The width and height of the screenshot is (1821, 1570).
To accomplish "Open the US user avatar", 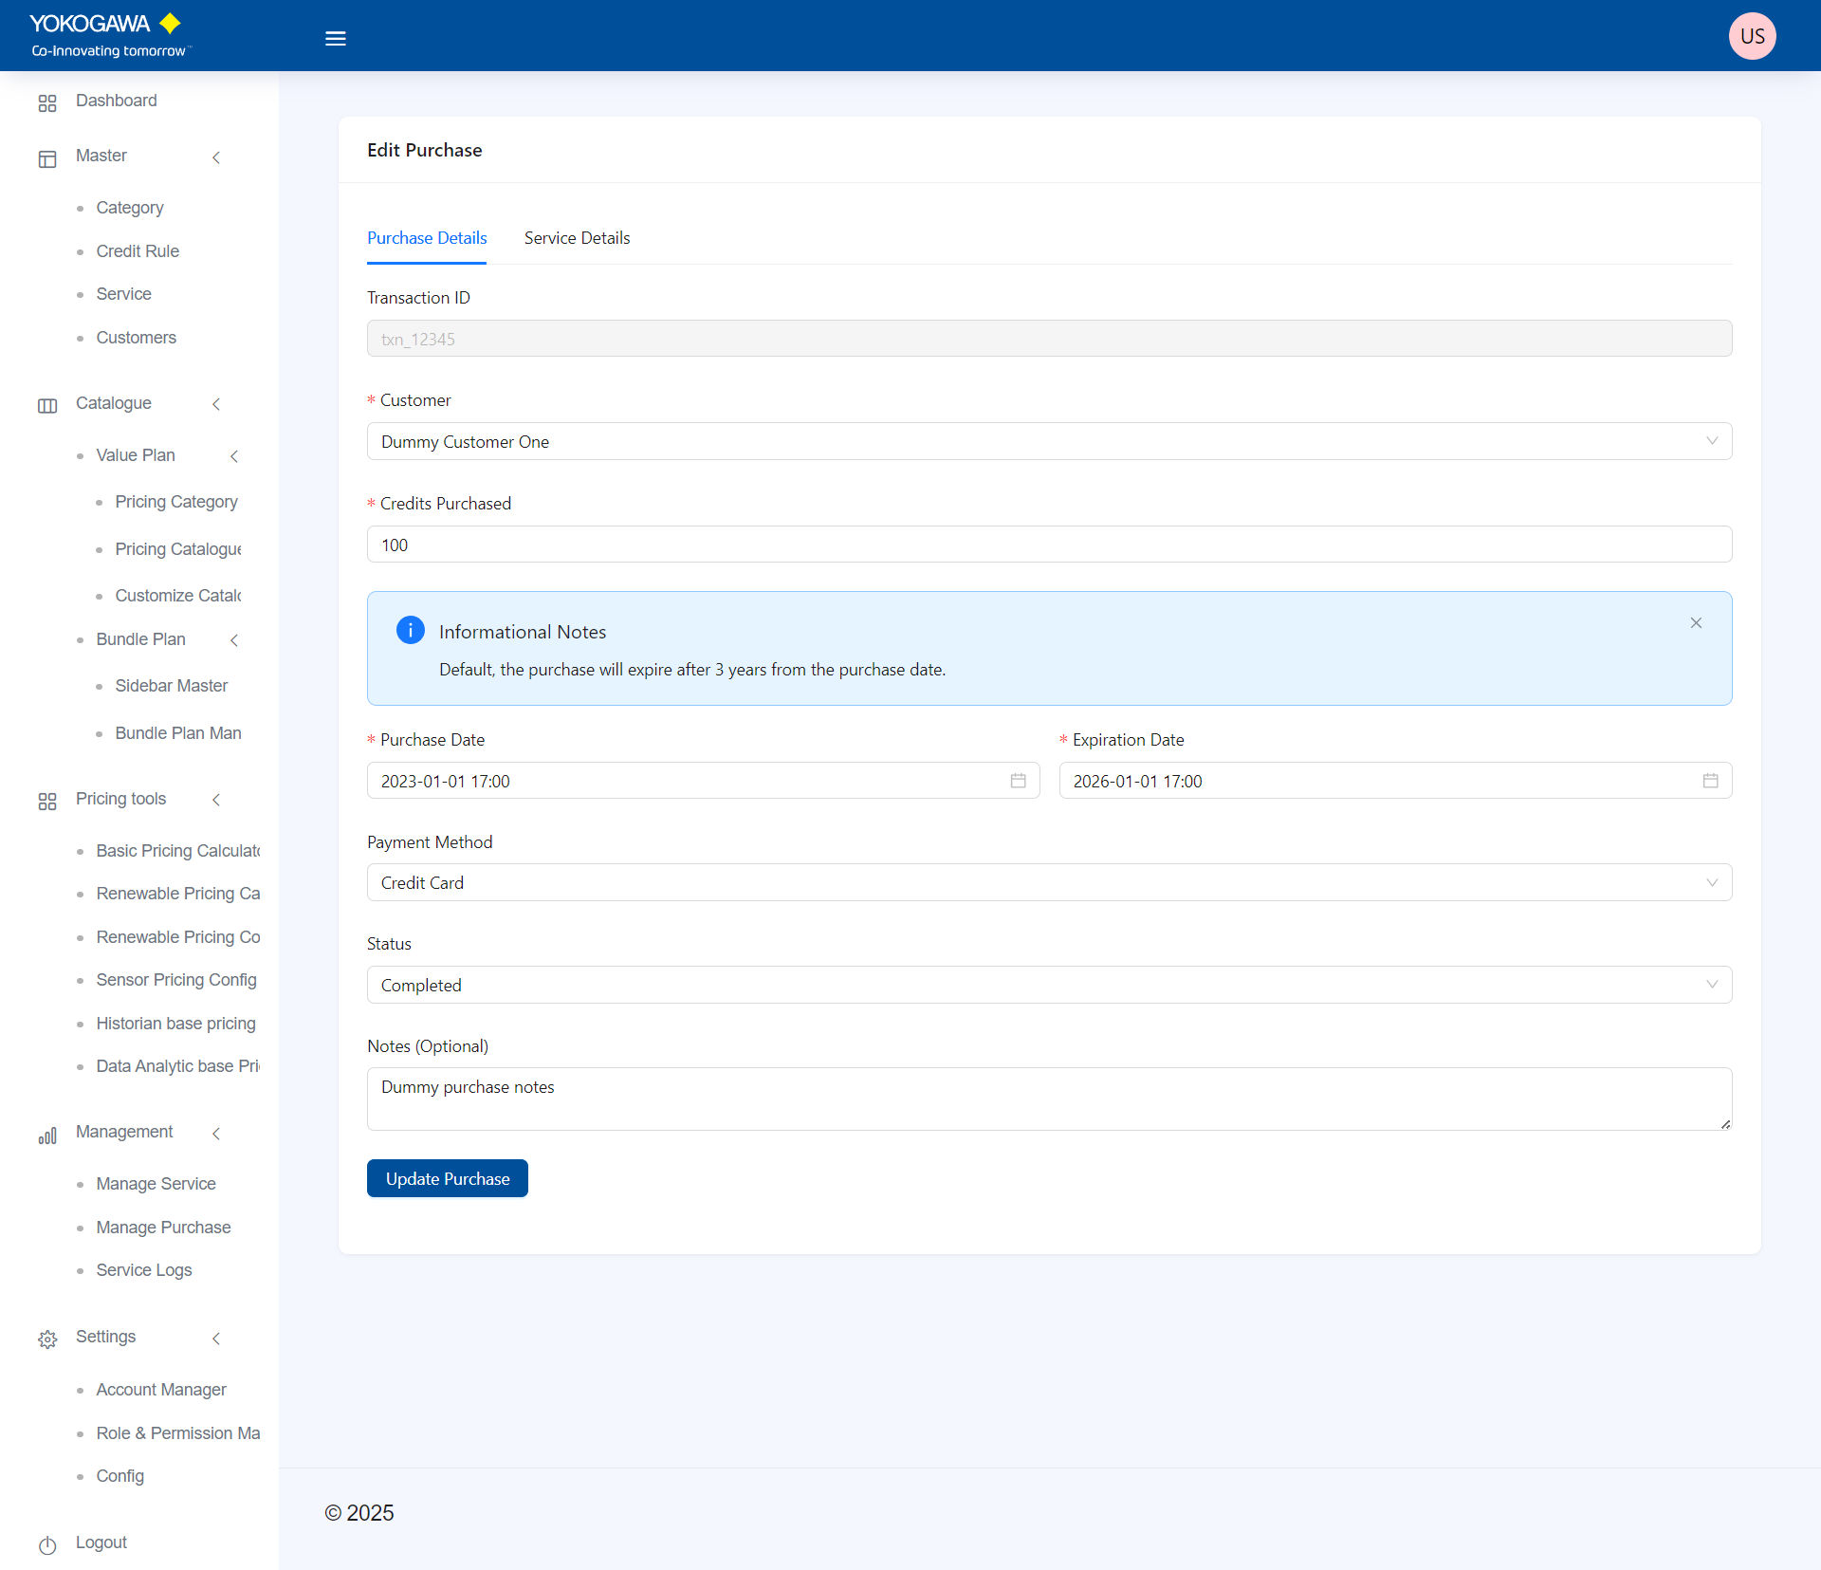I will [1751, 36].
